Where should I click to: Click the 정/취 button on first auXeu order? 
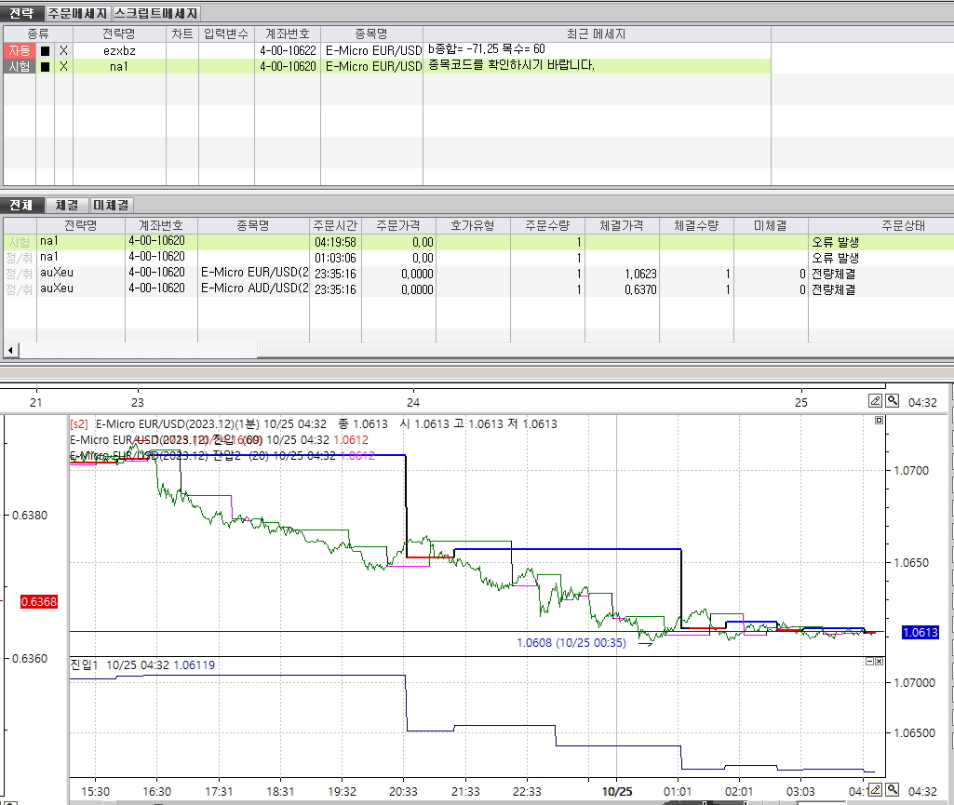pyautogui.click(x=19, y=274)
